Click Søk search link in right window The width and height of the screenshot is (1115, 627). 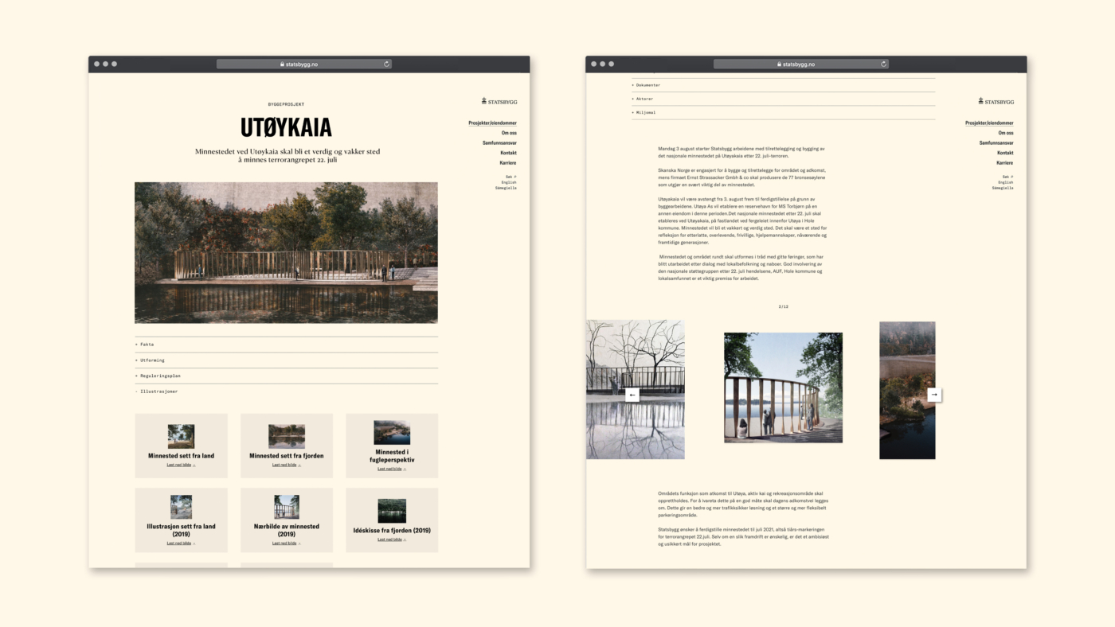(x=1007, y=177)
